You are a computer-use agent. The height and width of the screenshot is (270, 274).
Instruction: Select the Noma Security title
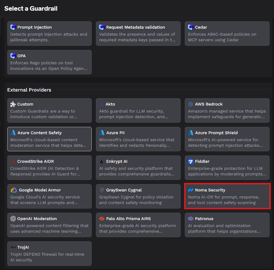tap(210, 190)
